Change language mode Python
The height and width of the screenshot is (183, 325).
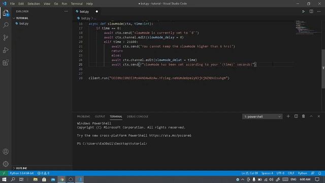point(303,173)
